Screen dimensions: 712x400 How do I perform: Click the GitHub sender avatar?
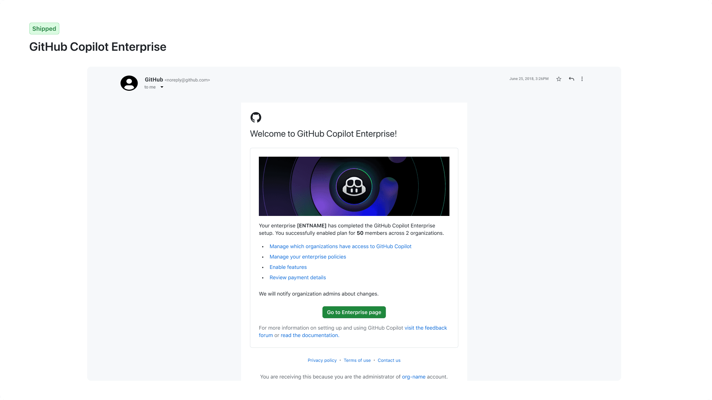point(129,83)
